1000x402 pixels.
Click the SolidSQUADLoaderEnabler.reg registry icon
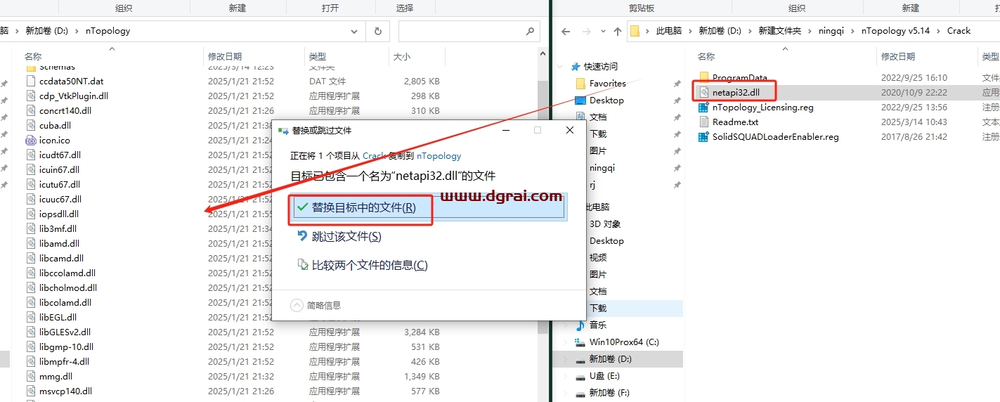tap(703, 137)
